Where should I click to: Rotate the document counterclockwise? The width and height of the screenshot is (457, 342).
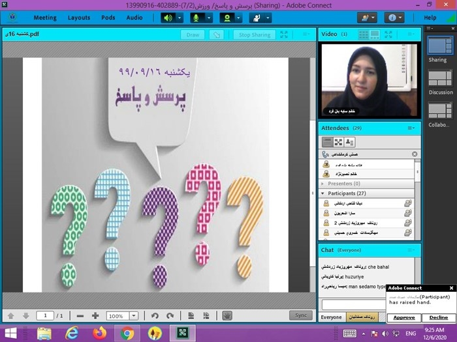click(155, 316)
